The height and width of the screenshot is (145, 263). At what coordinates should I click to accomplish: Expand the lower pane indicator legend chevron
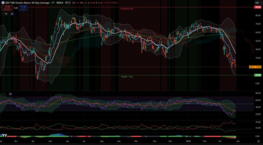4,94
